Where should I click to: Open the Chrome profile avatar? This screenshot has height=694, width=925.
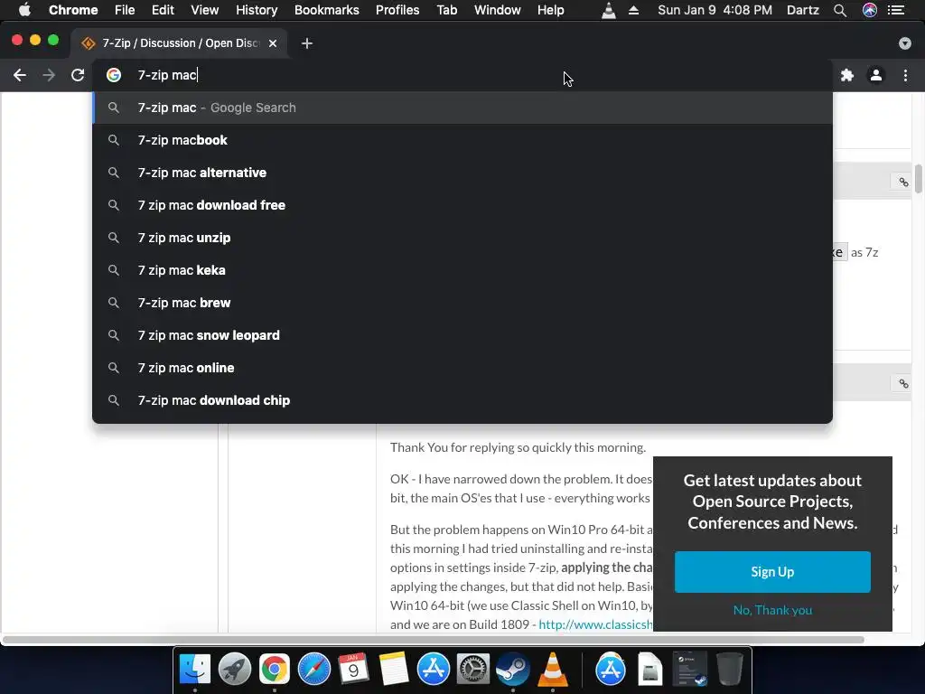(876, 75)
